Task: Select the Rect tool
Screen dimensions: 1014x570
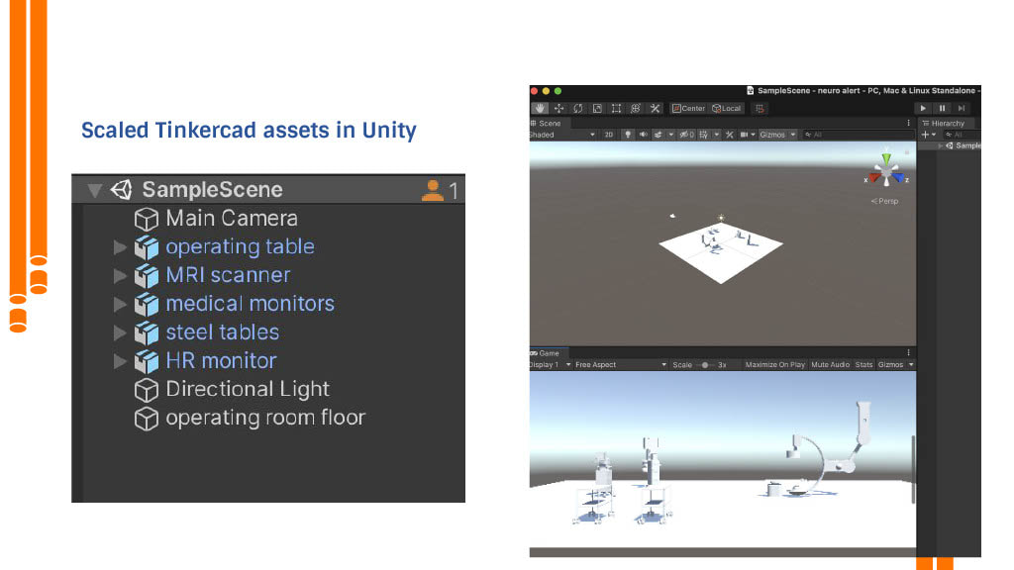Action: click(616, 108)
